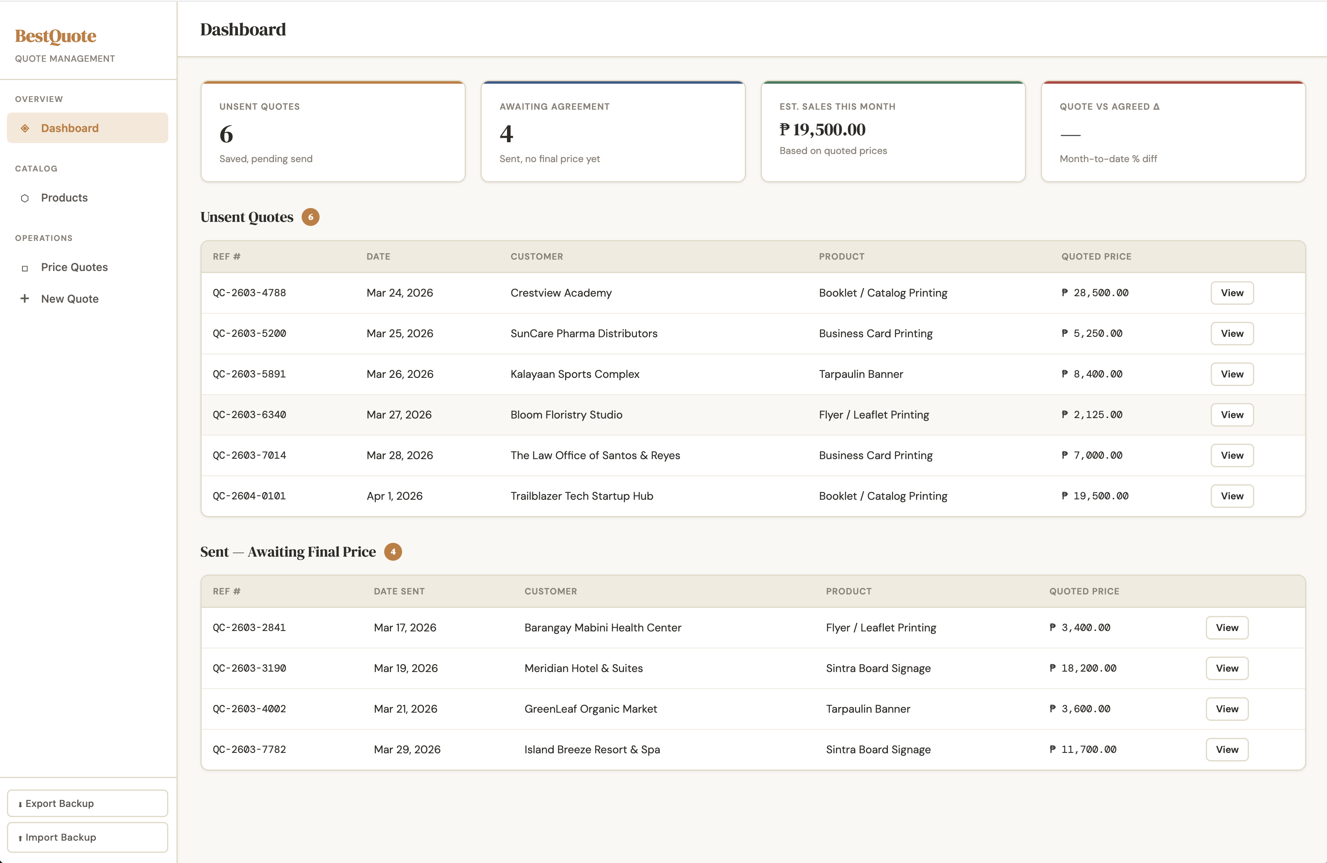
Task: Select the Est. Sales This Month card
Action: [893, 132]
